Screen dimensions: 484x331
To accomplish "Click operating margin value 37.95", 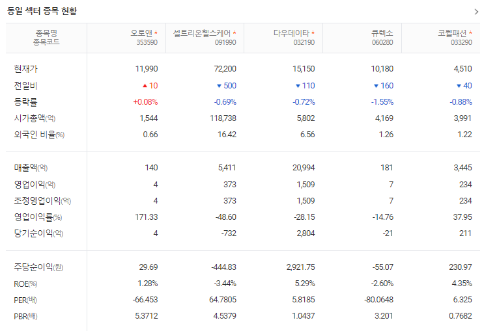I will tap(463, 217).
